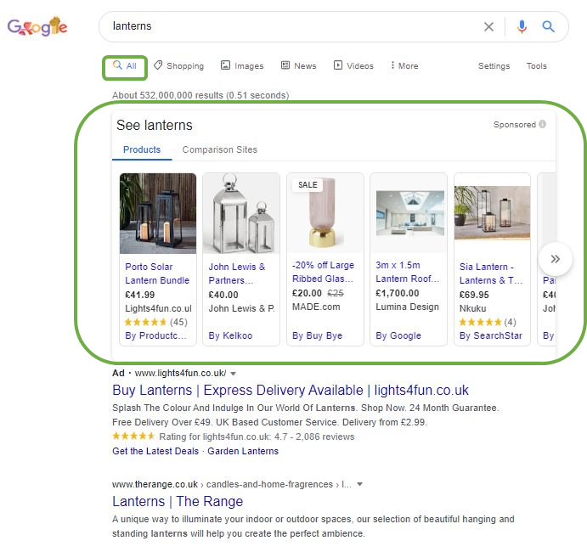Switch to the Images tab
587x552 pixels.
tap(242, 66)
